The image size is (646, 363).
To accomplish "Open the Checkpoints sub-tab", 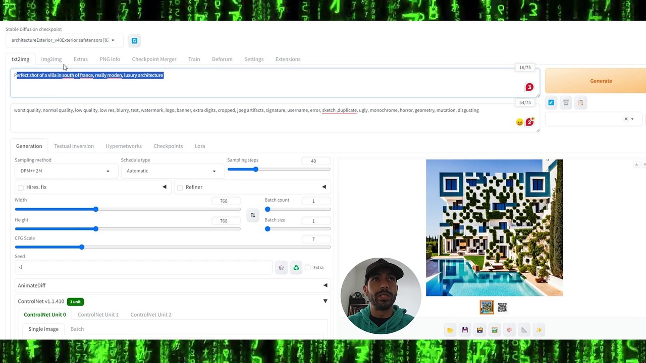I will 168,146.
